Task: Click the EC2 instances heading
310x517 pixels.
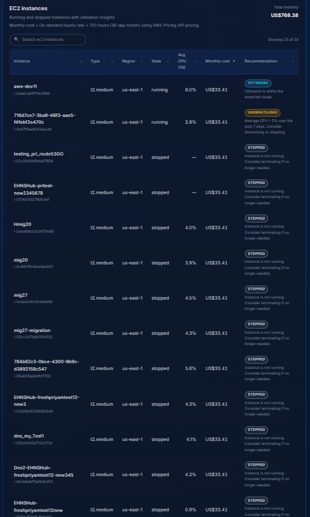Action: point(28,9)
